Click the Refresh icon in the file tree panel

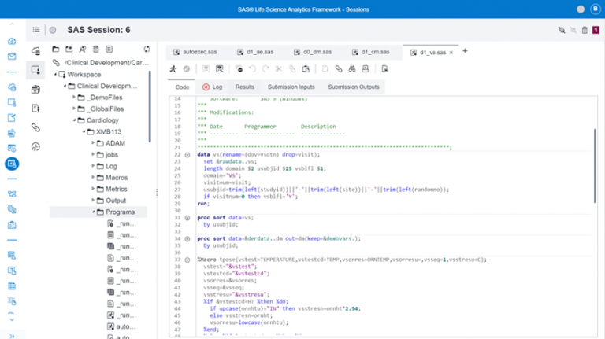pos(147,49)
